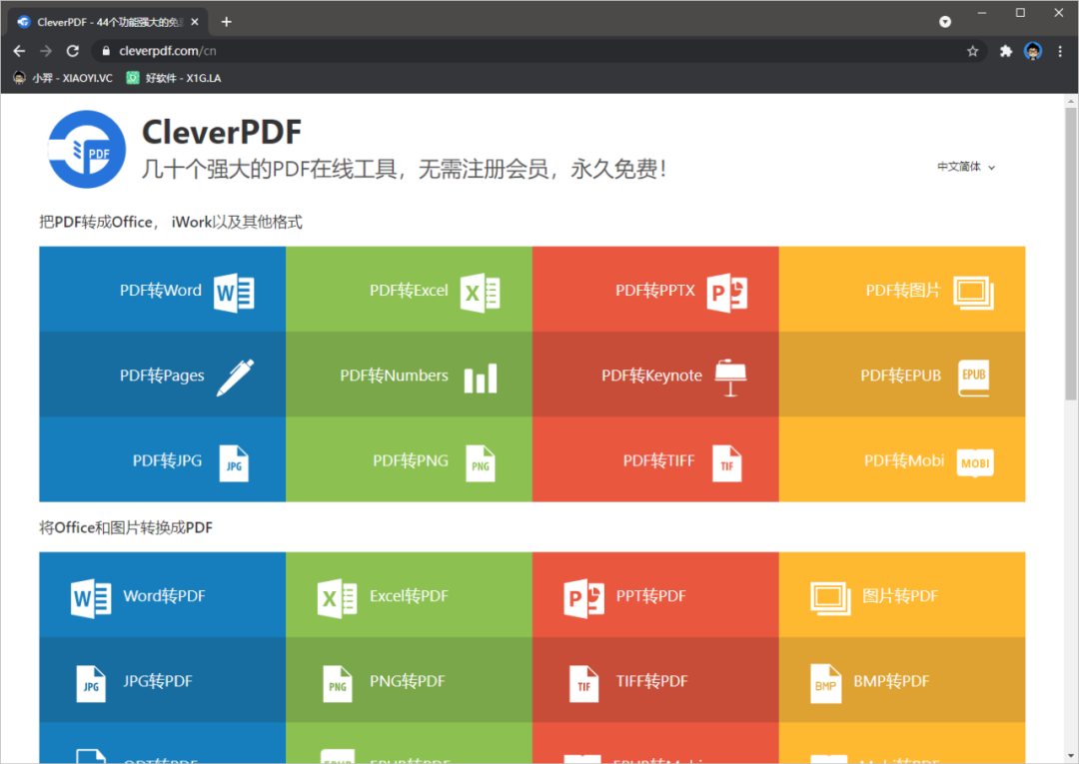The height and width of the screenshot is (764, 1079).
Task: Click the PDF to PPTX PowerPoint icon
Action: pos(726,292)
